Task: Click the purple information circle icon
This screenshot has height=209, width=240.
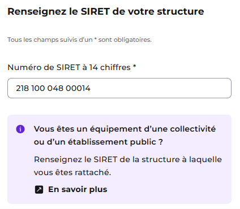Action: 20,129
